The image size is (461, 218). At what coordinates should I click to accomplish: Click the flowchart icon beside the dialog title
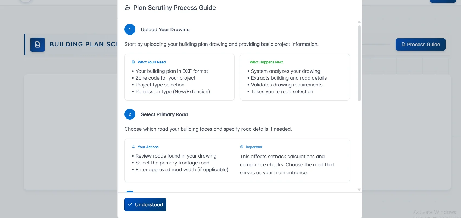click(x=127, y=8)
